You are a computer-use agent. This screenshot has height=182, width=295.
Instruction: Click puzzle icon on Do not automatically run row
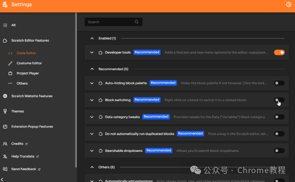coord(101,134)
